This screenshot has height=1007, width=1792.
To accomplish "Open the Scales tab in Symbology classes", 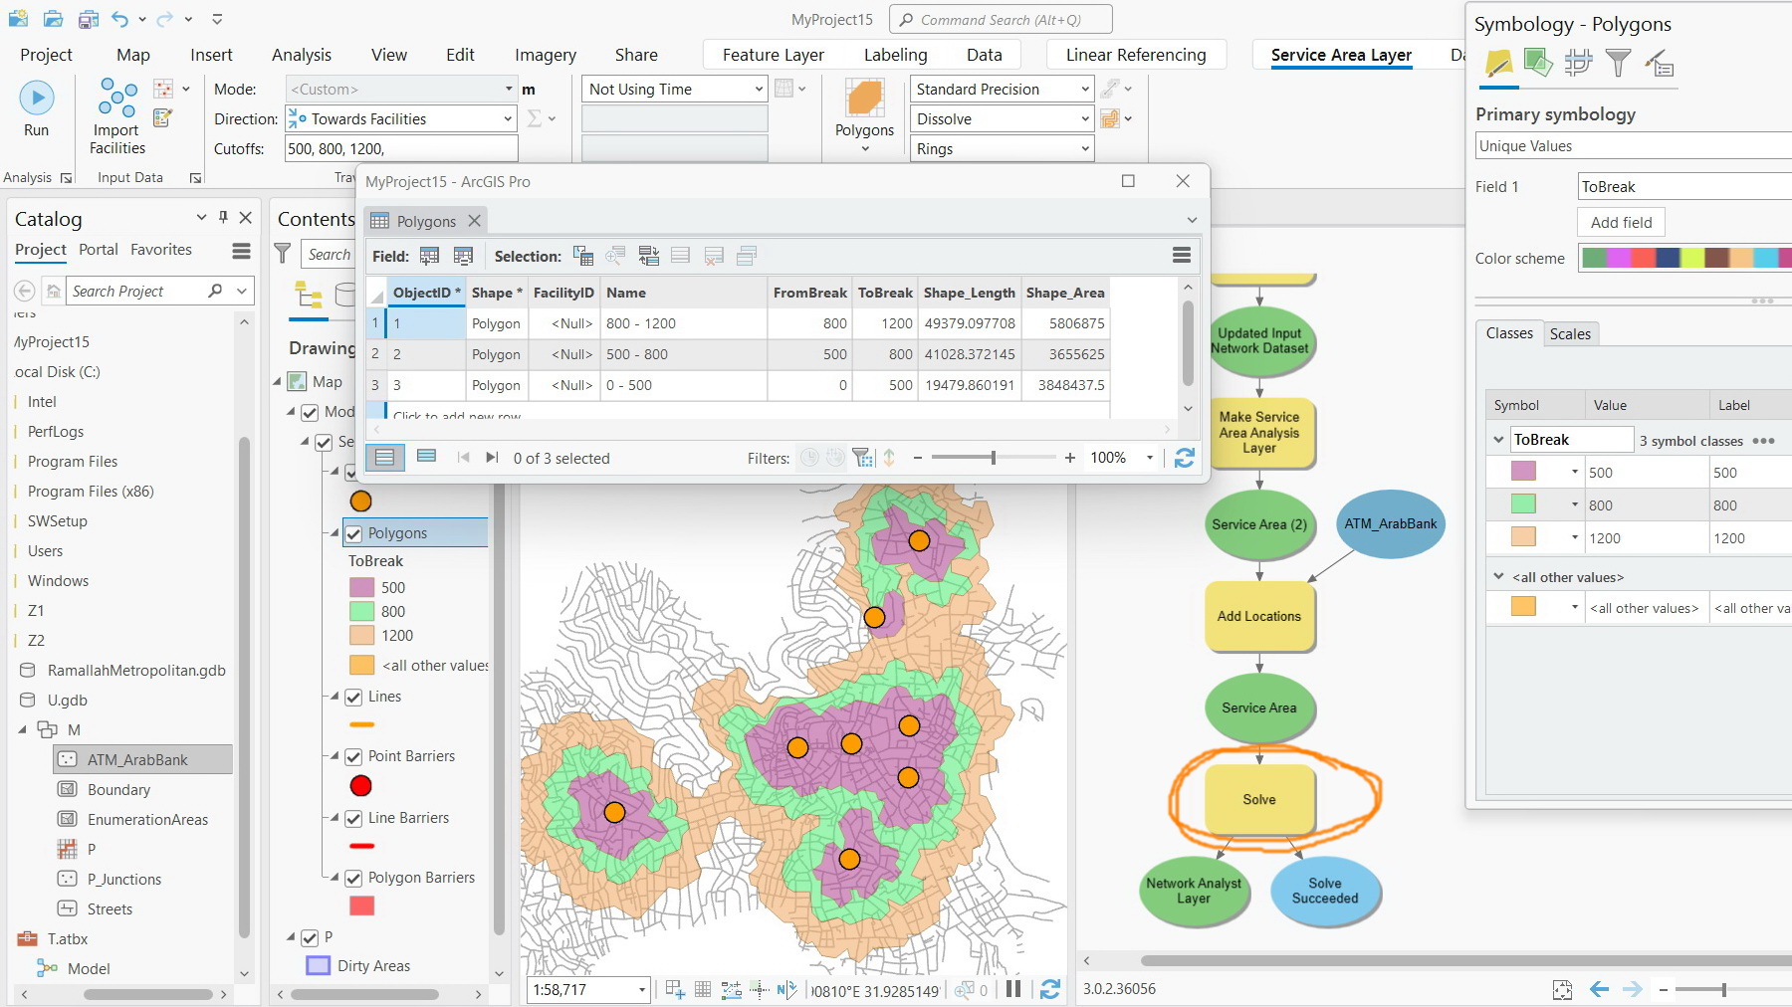I will (x=1571, y=334).
